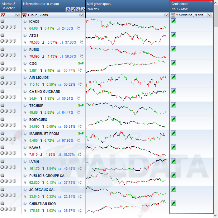
Task: Click the -1.93% change for HAVAS
Action: point(50,154)
